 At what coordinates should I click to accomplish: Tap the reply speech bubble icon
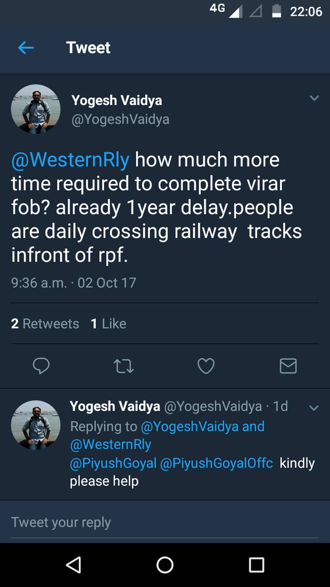(41, 366)
